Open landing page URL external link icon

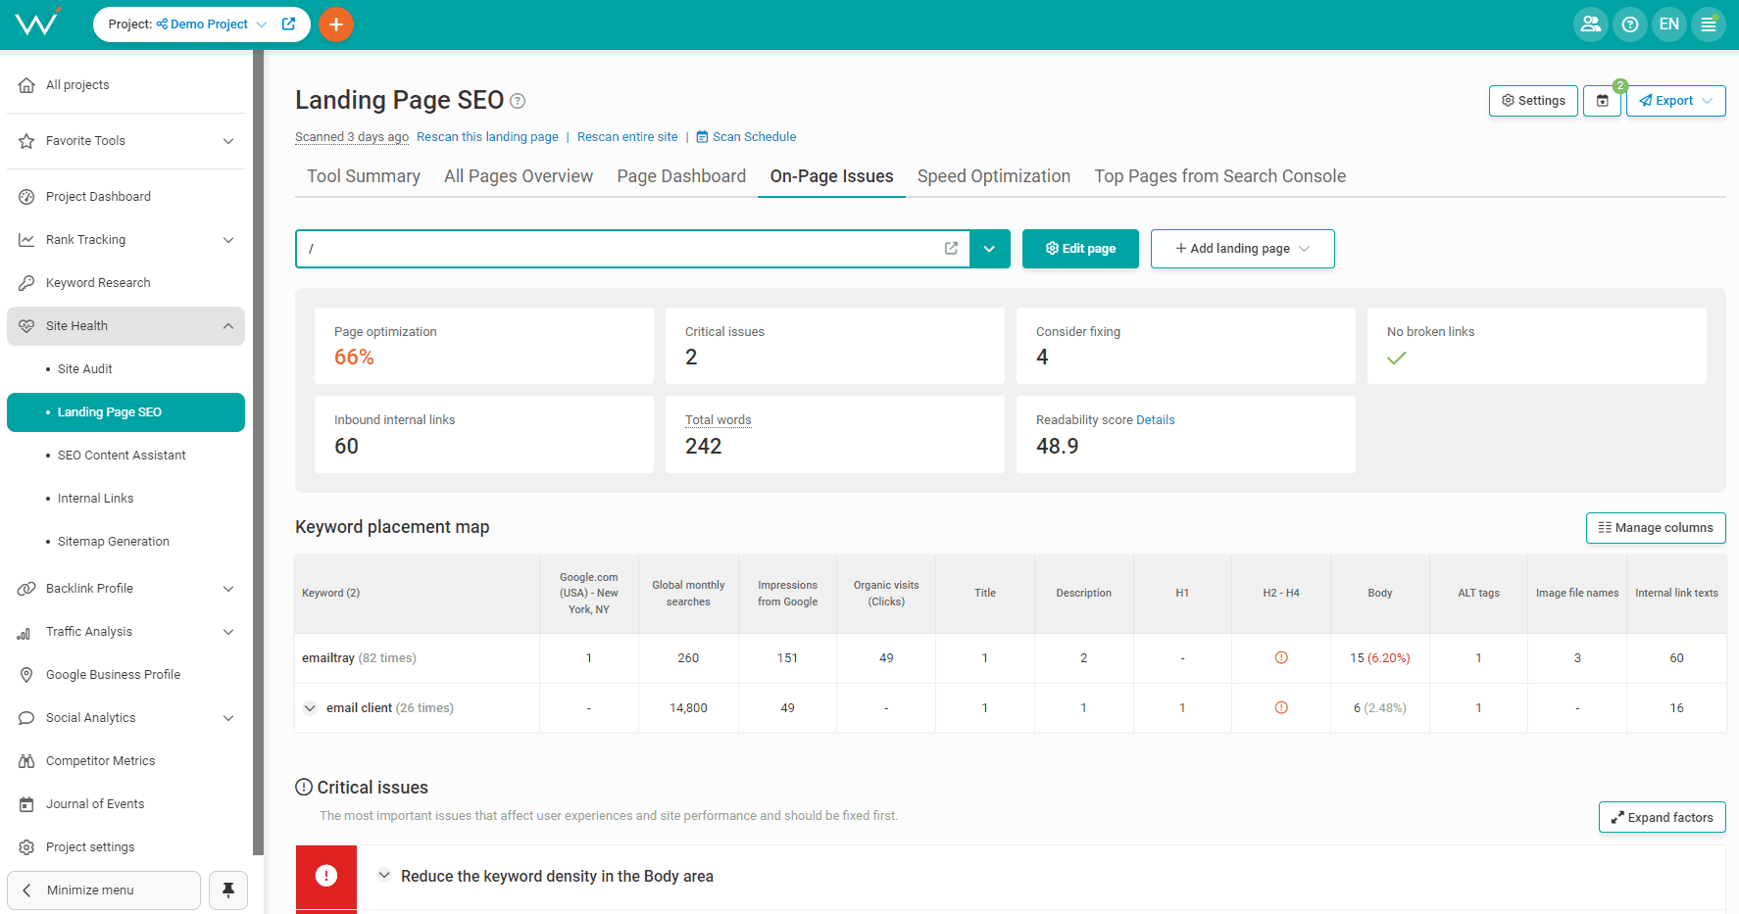(x=951, y=249)
